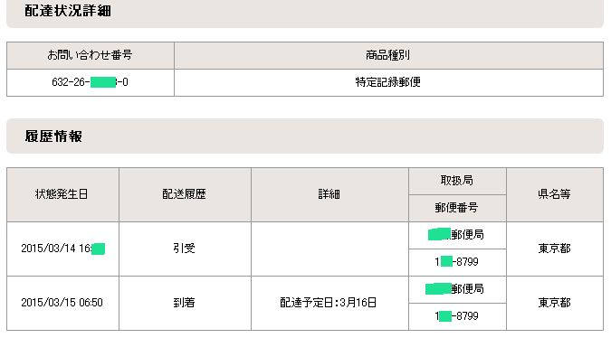Click the お問い合わせ番号 column header
This screenshot has height=338, width=611.
click(x=91, y=56)
